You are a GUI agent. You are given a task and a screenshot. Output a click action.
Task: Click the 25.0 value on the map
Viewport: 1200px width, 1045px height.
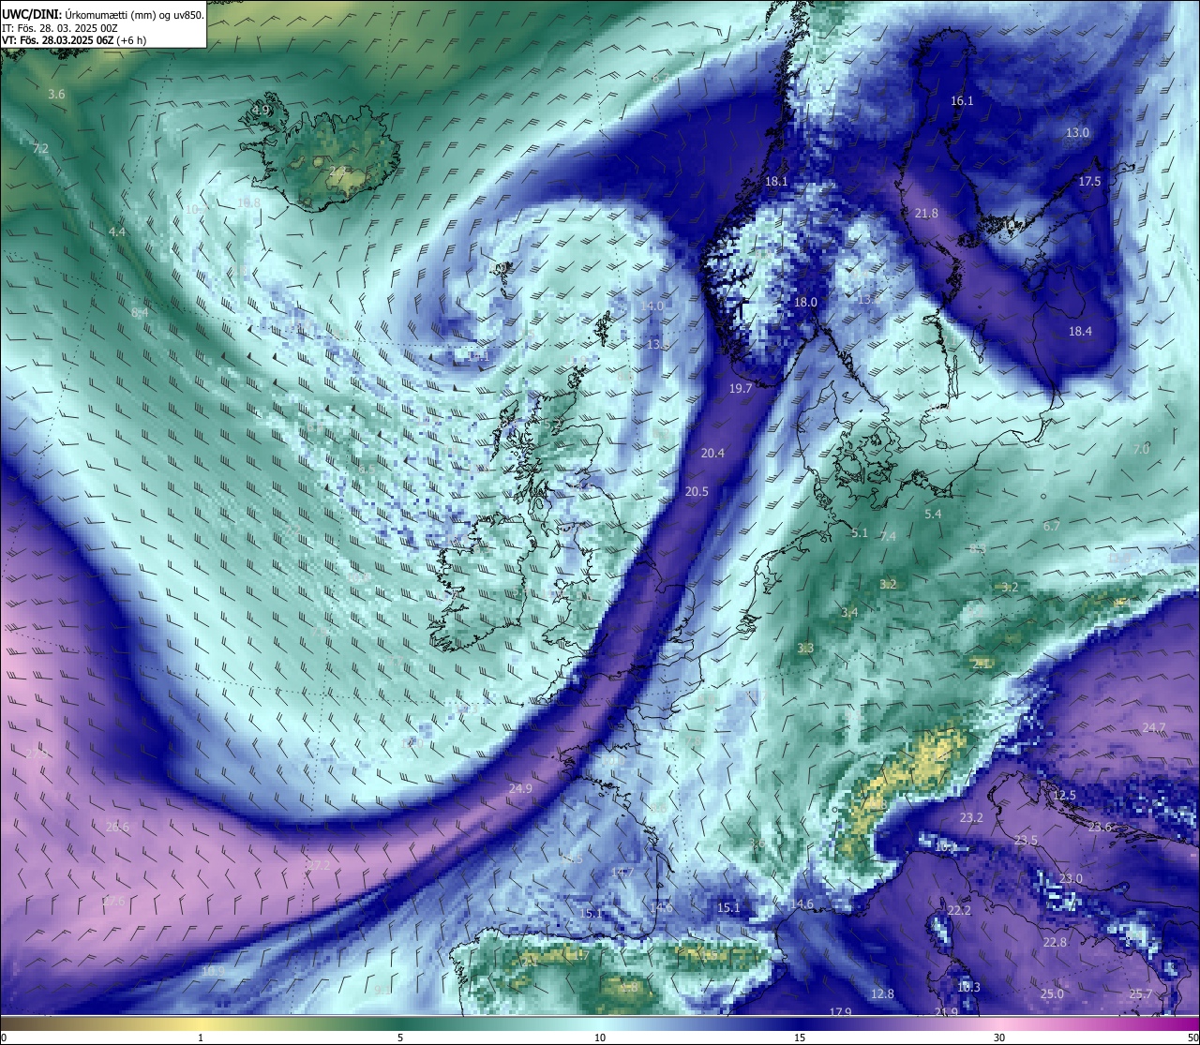[1052, 993]
